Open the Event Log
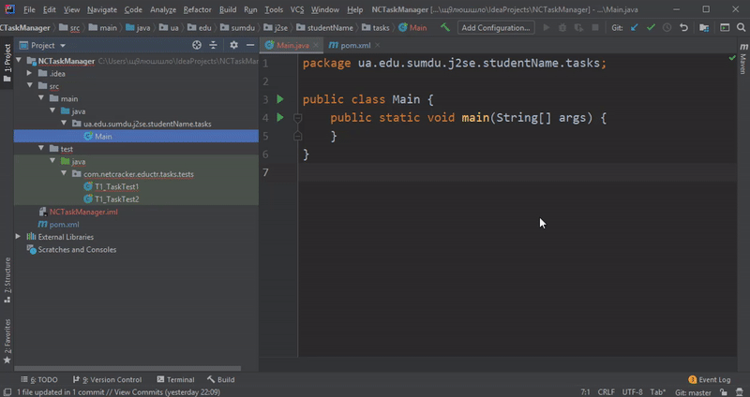The height and width of the screenshot is (397, 750). pos(710,380)
